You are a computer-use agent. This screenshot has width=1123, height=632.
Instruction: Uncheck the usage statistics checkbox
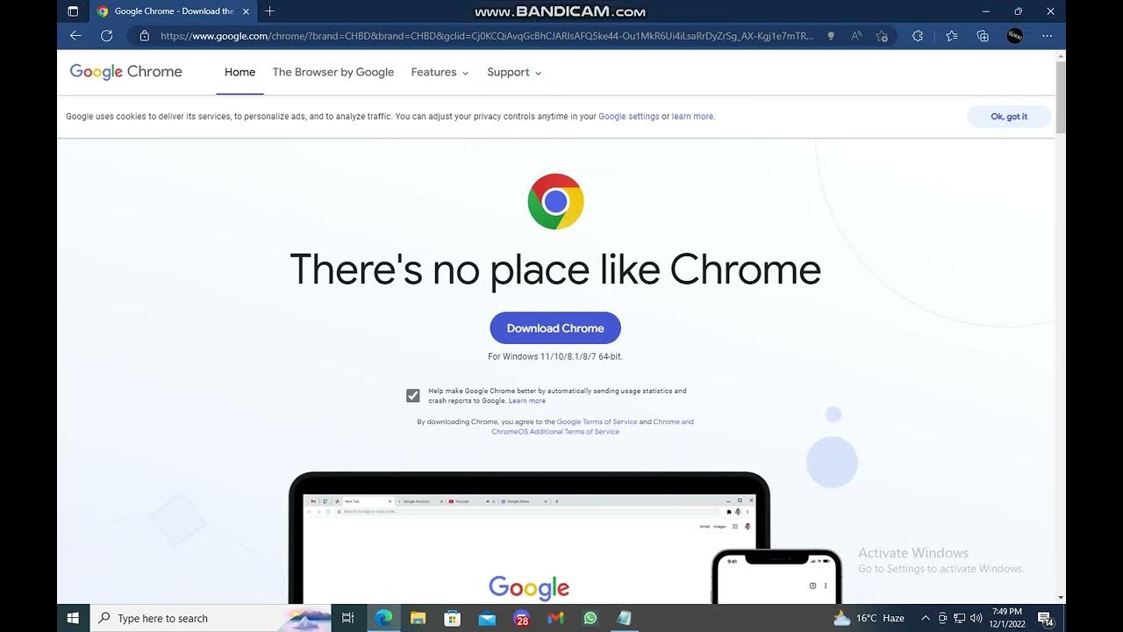(x=413, y=396)
